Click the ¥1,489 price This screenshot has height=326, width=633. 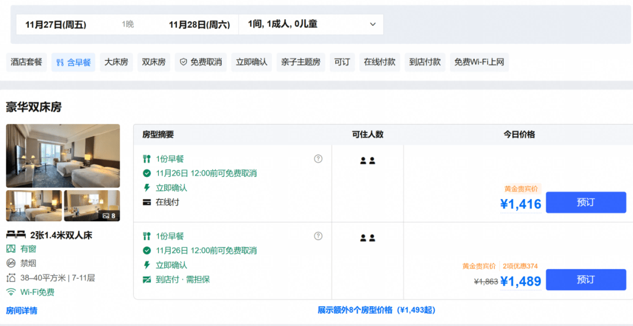tap(521, 282)
